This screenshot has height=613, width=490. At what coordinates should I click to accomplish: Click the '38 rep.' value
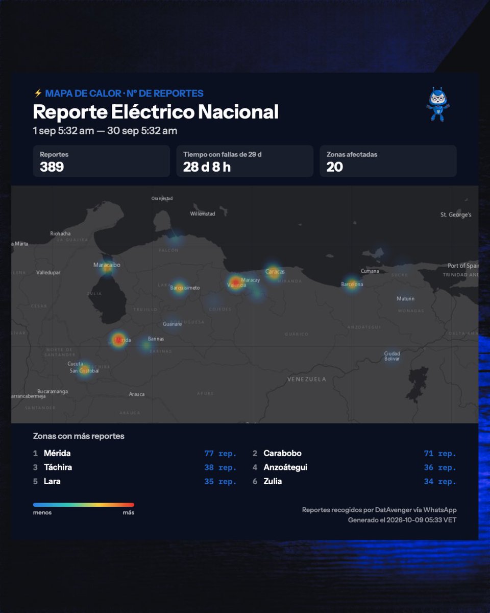[x=220, y=467]
